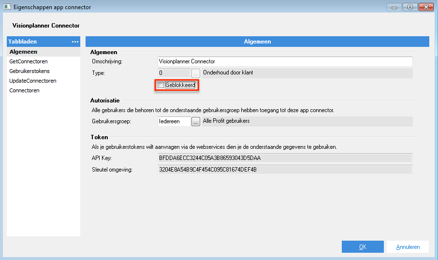Screen dimensions: 438x260
Task: Cancel with the Annuleren button
Action: click(x=408, y=247)
